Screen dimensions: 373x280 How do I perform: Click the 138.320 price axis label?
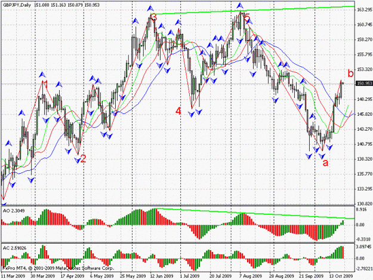pyautogui.click(x=364, y=159)
